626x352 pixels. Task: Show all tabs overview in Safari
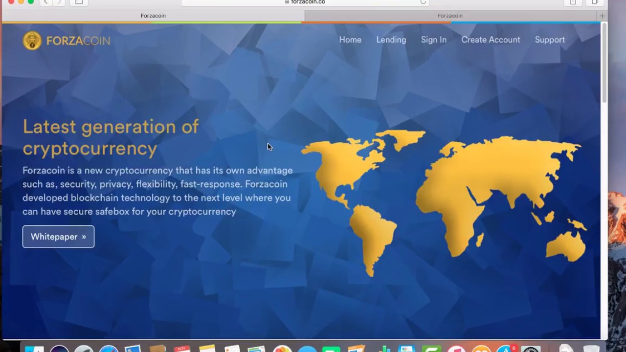[x=595, y=2]
